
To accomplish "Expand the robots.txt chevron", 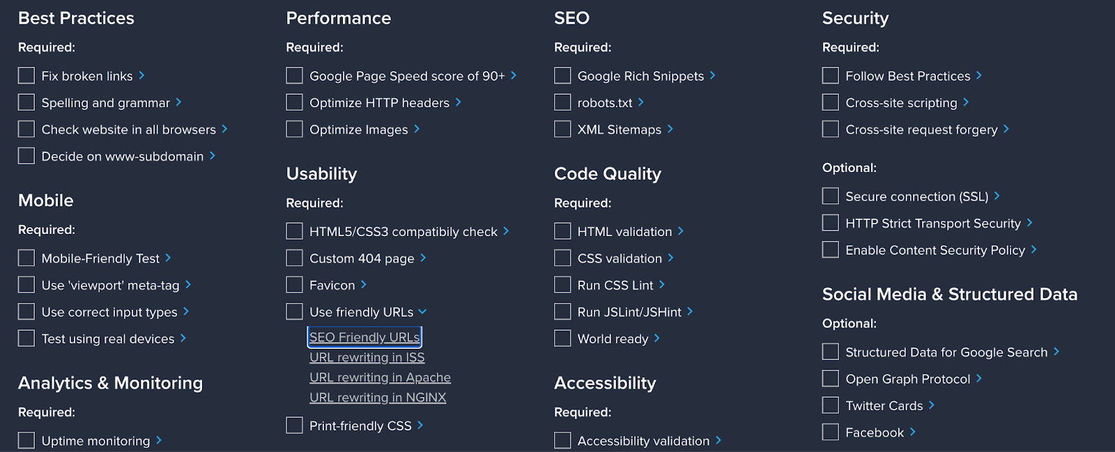I will point(641,102).
